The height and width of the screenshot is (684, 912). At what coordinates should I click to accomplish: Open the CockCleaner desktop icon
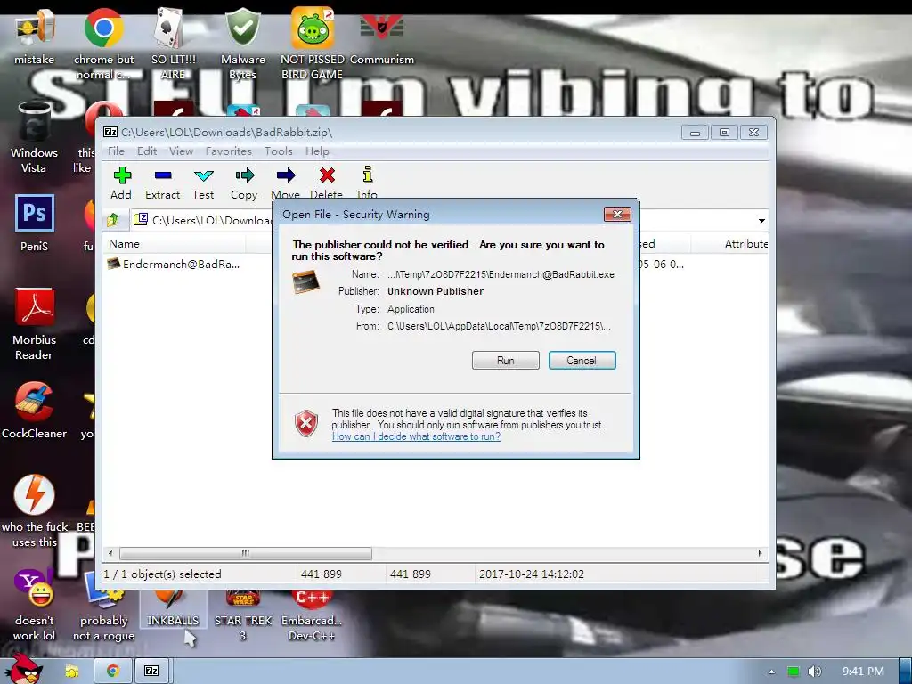(x=35, y=411)
